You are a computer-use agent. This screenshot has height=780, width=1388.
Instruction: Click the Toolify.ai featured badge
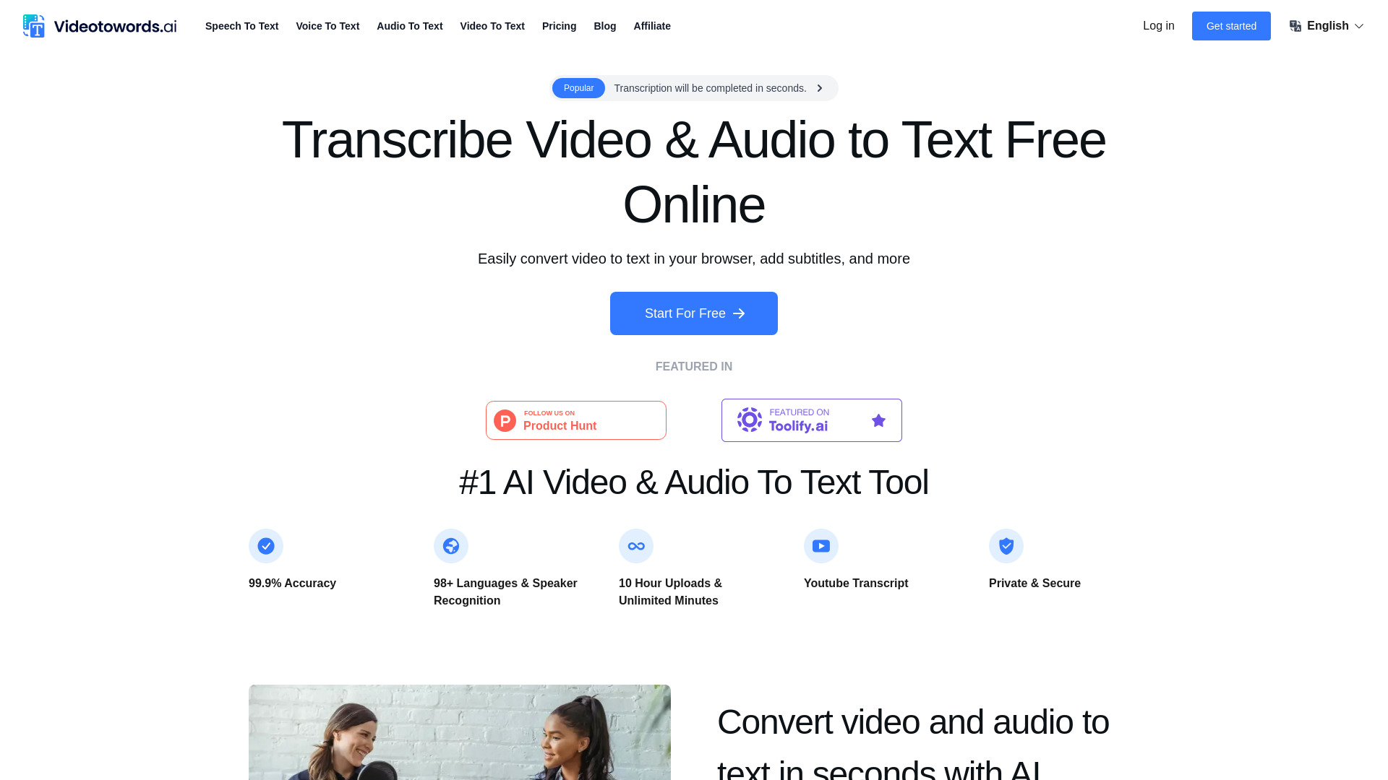tap(811, 420)
